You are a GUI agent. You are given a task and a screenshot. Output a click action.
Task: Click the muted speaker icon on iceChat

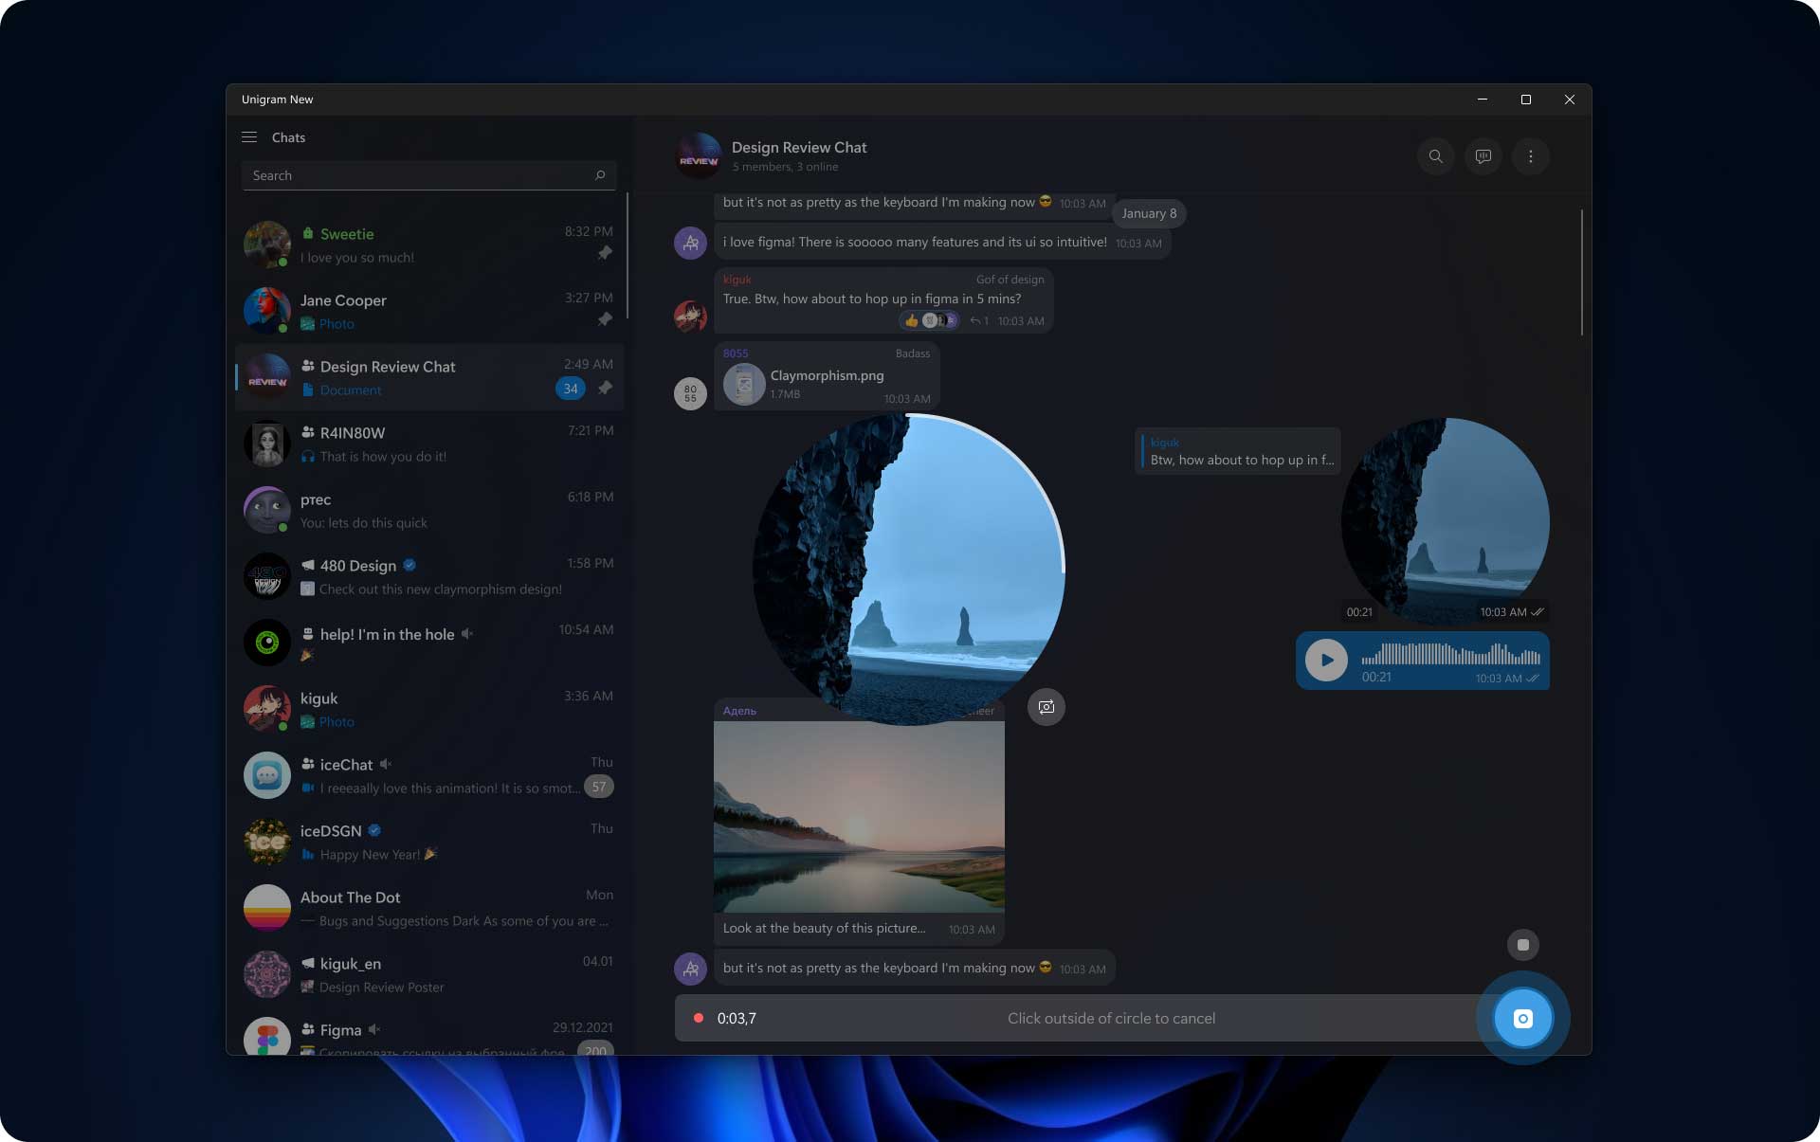click(386, 764)
